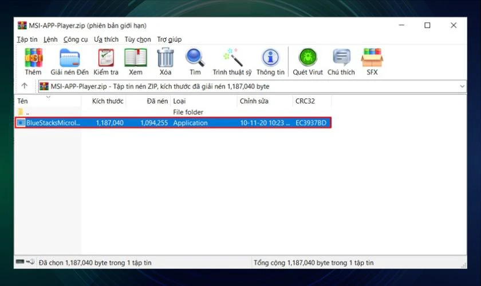The image size is (481, 286).
Task: Click the disk drive status bar icon
Action: pyautogui.click(x=20, y=262)
